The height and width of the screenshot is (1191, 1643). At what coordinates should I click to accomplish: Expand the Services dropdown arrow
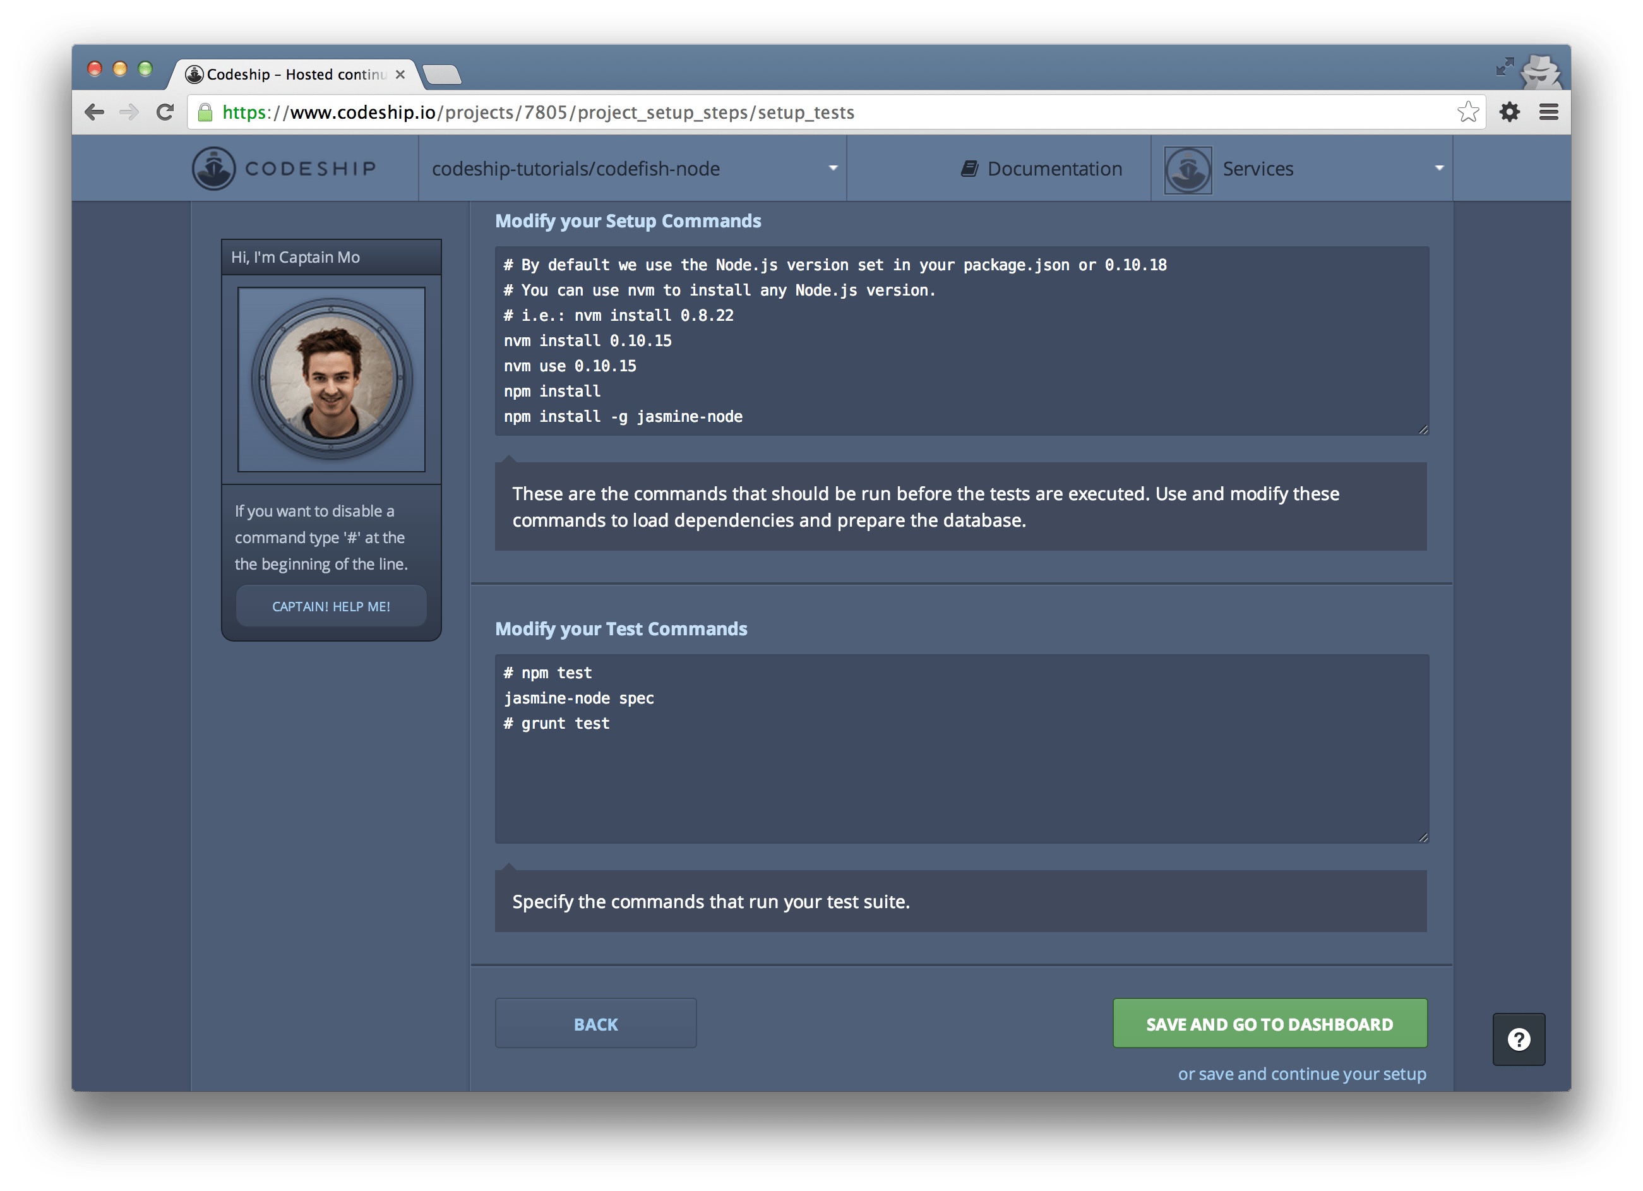coord(1438,168)
